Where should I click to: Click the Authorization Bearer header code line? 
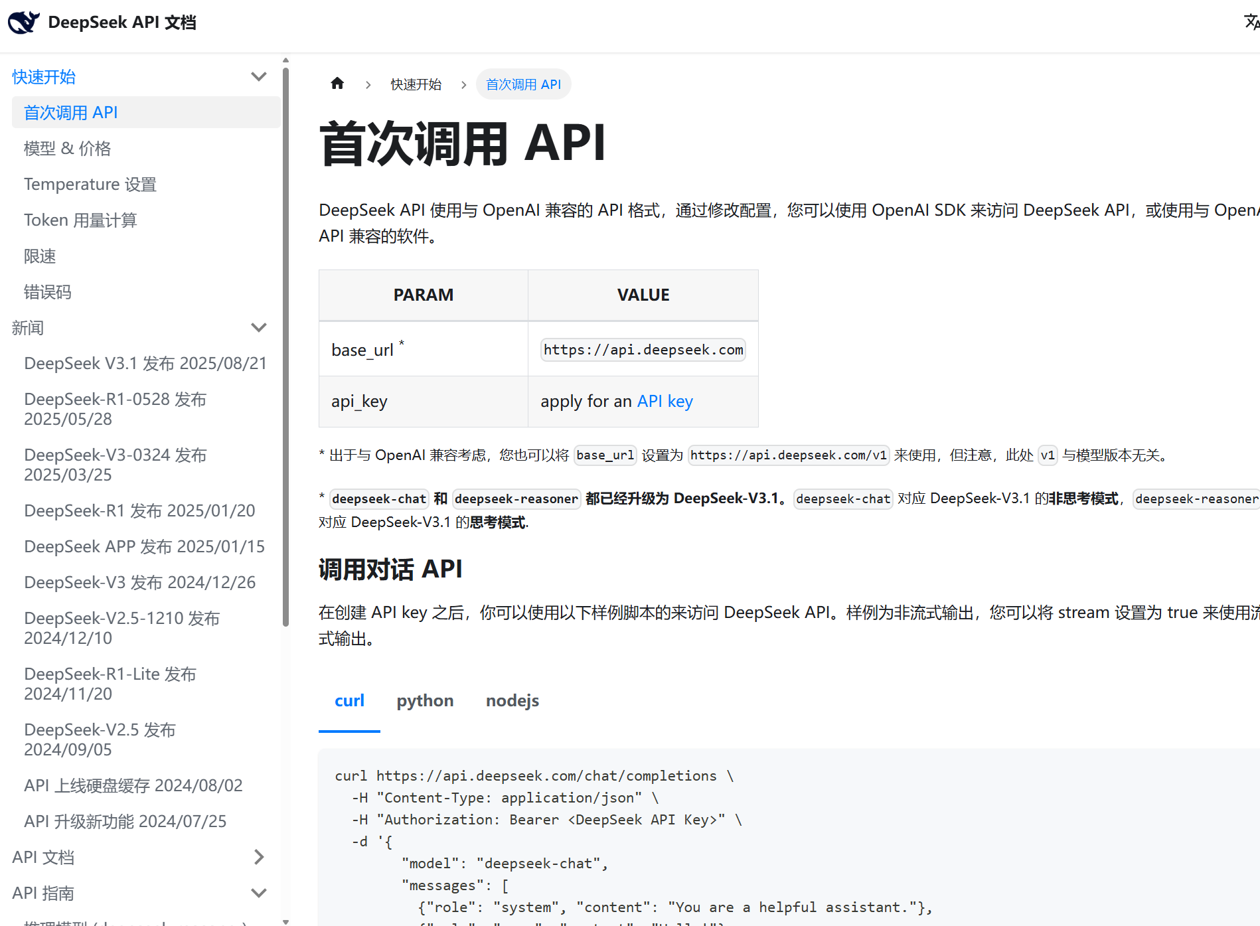(547, 819)
